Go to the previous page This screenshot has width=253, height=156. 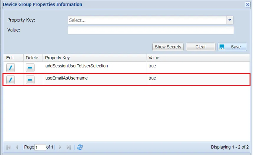pos(17,147)
